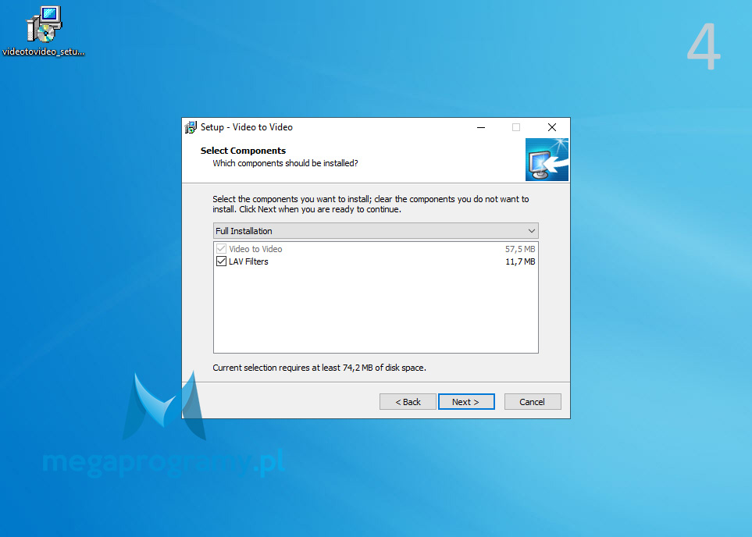Select the videotovideo_setup installer desktop icon
Screen dimensions: 752x537
pyautogui.click(x=43, y=26)
